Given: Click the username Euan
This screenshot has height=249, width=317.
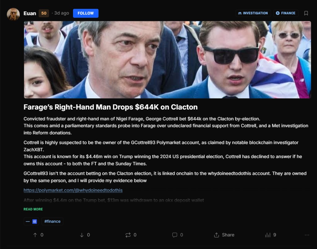Looking at the screenshot, I should (x=30, y=13).
